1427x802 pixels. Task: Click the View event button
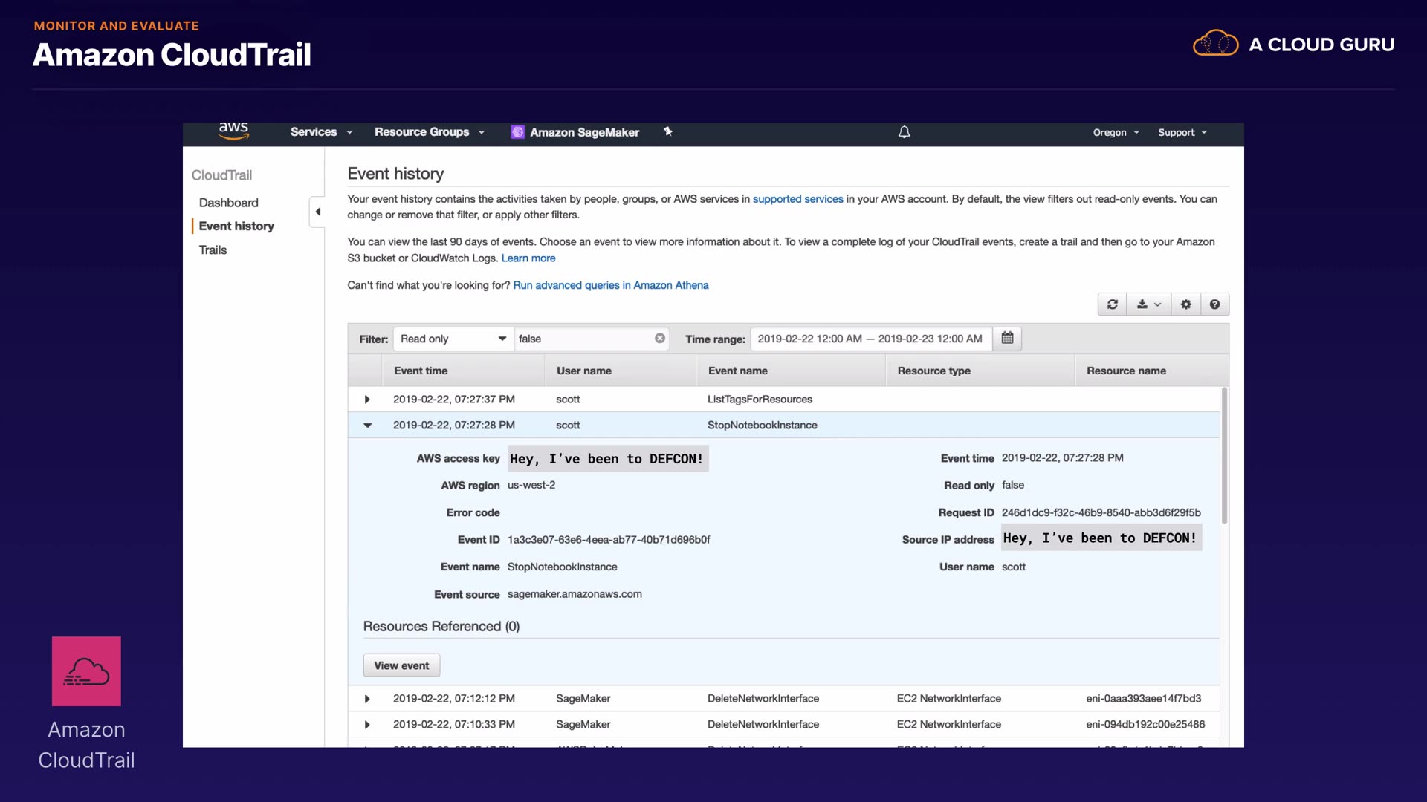pyautogui.click(x=401, y=666)
